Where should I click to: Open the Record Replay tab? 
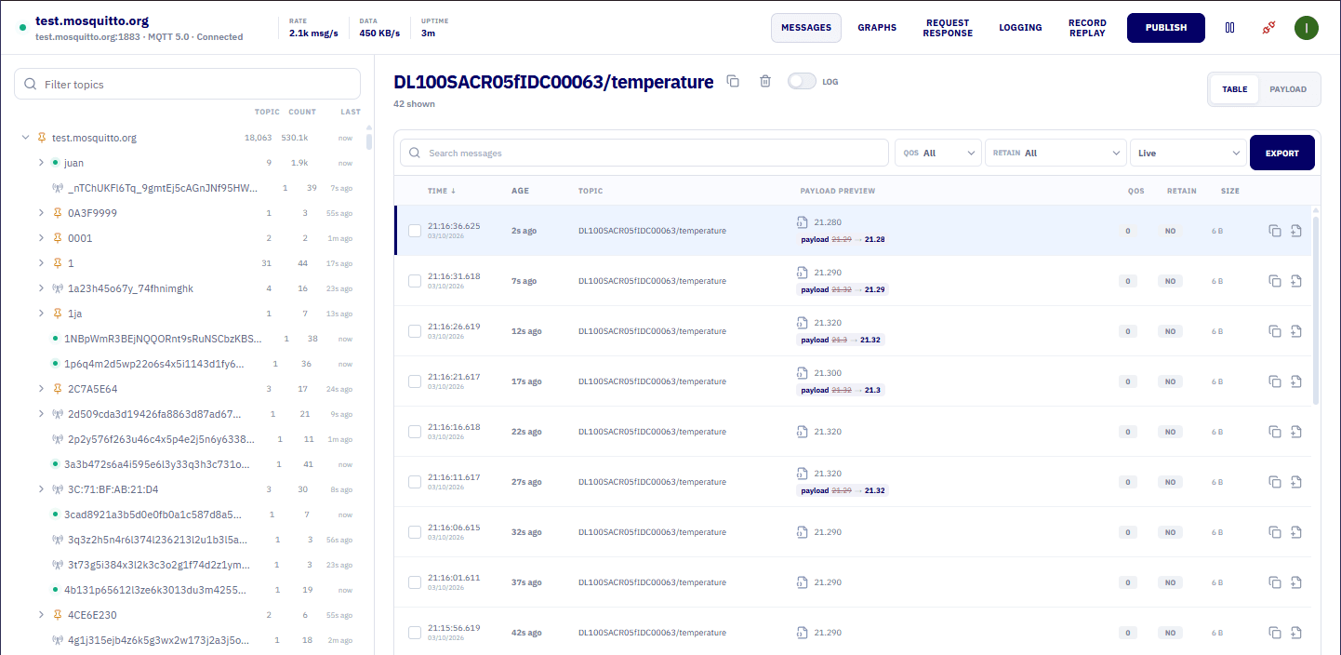[x=1087, y=28]
